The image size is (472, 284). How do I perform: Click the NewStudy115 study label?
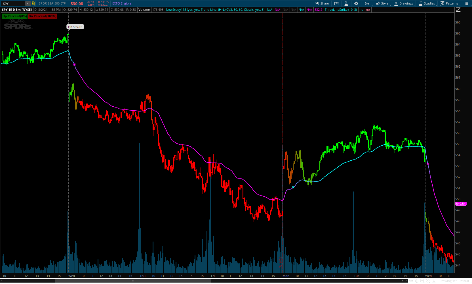pos(215,10)
